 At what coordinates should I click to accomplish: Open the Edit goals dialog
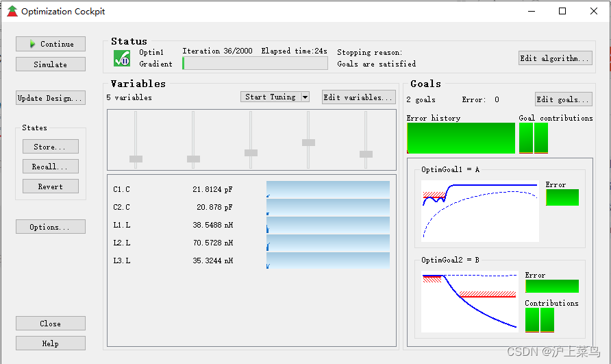coord(564,99)
